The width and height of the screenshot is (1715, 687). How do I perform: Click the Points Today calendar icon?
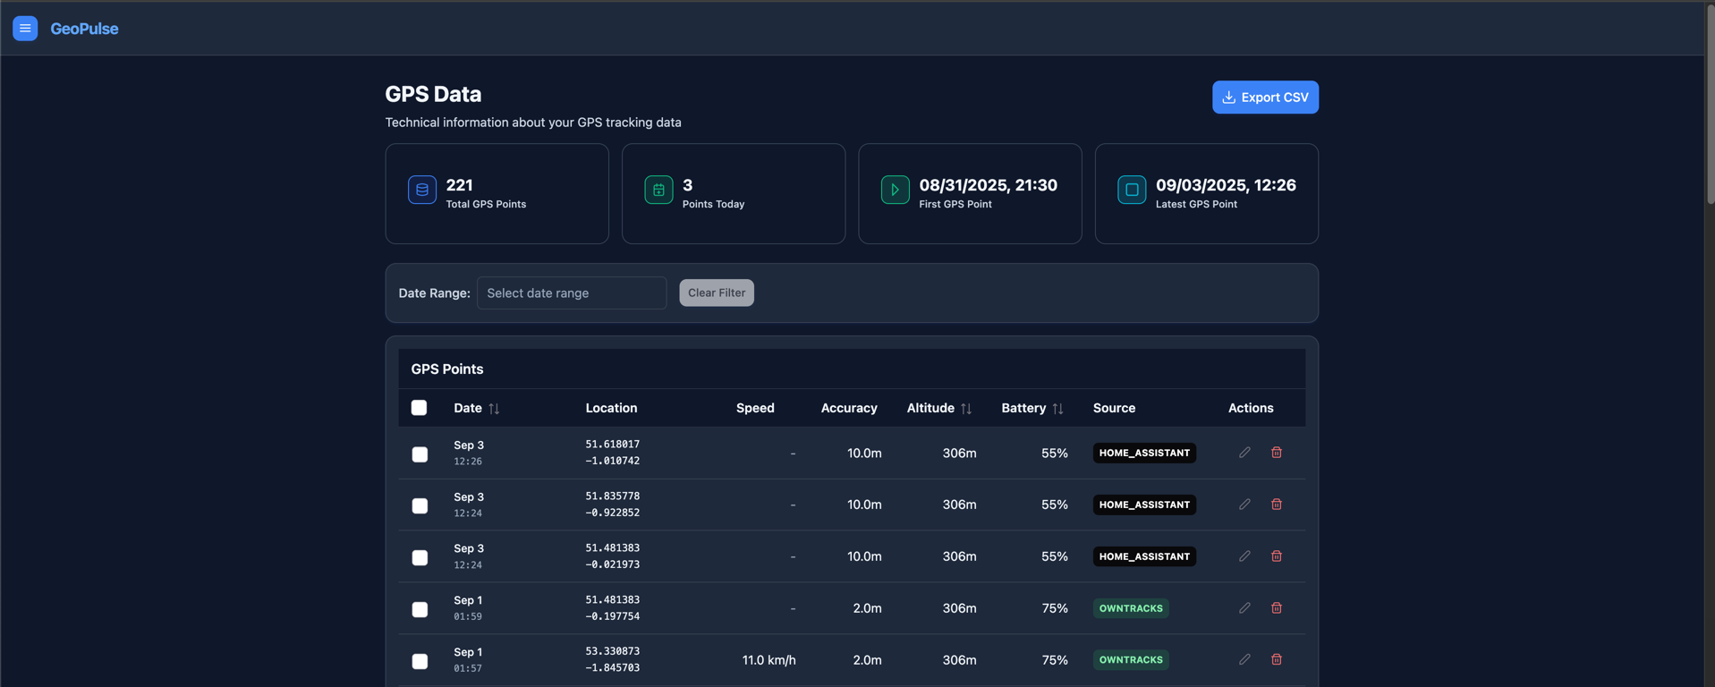coord(658,190)
